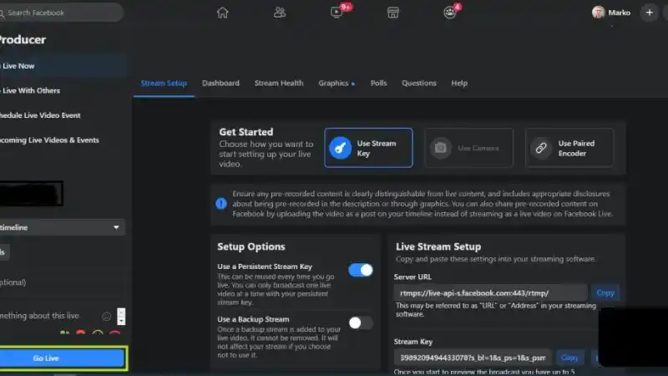Open the Help tab
This screenshot has width=668, height=376.
pyautogui.click(x=459, y=83)
